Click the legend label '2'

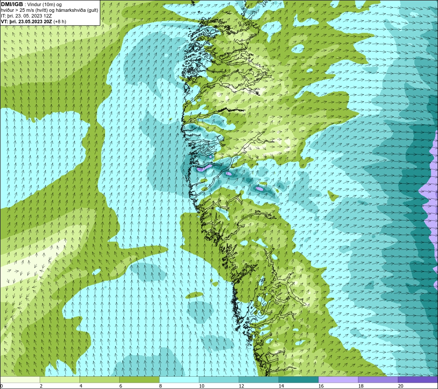41,386
